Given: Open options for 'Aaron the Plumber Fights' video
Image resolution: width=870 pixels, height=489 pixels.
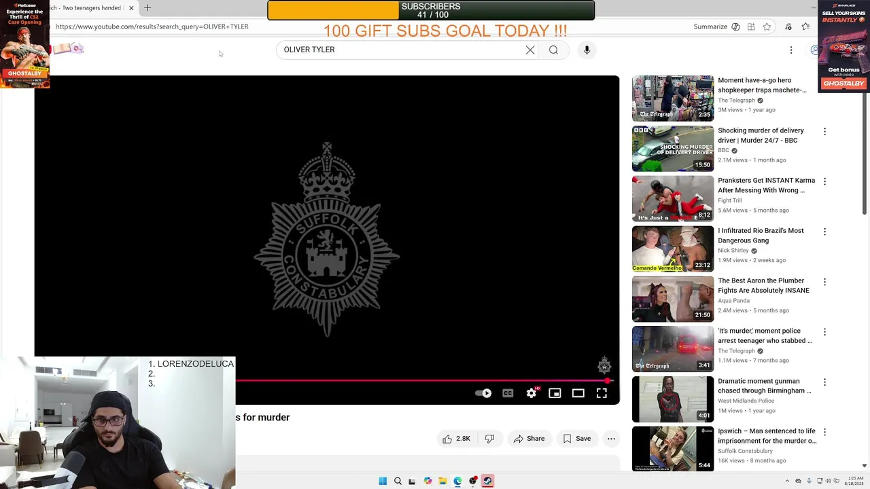Looking at the screenshot, I should pyautogui.click(x=824, y=282).
